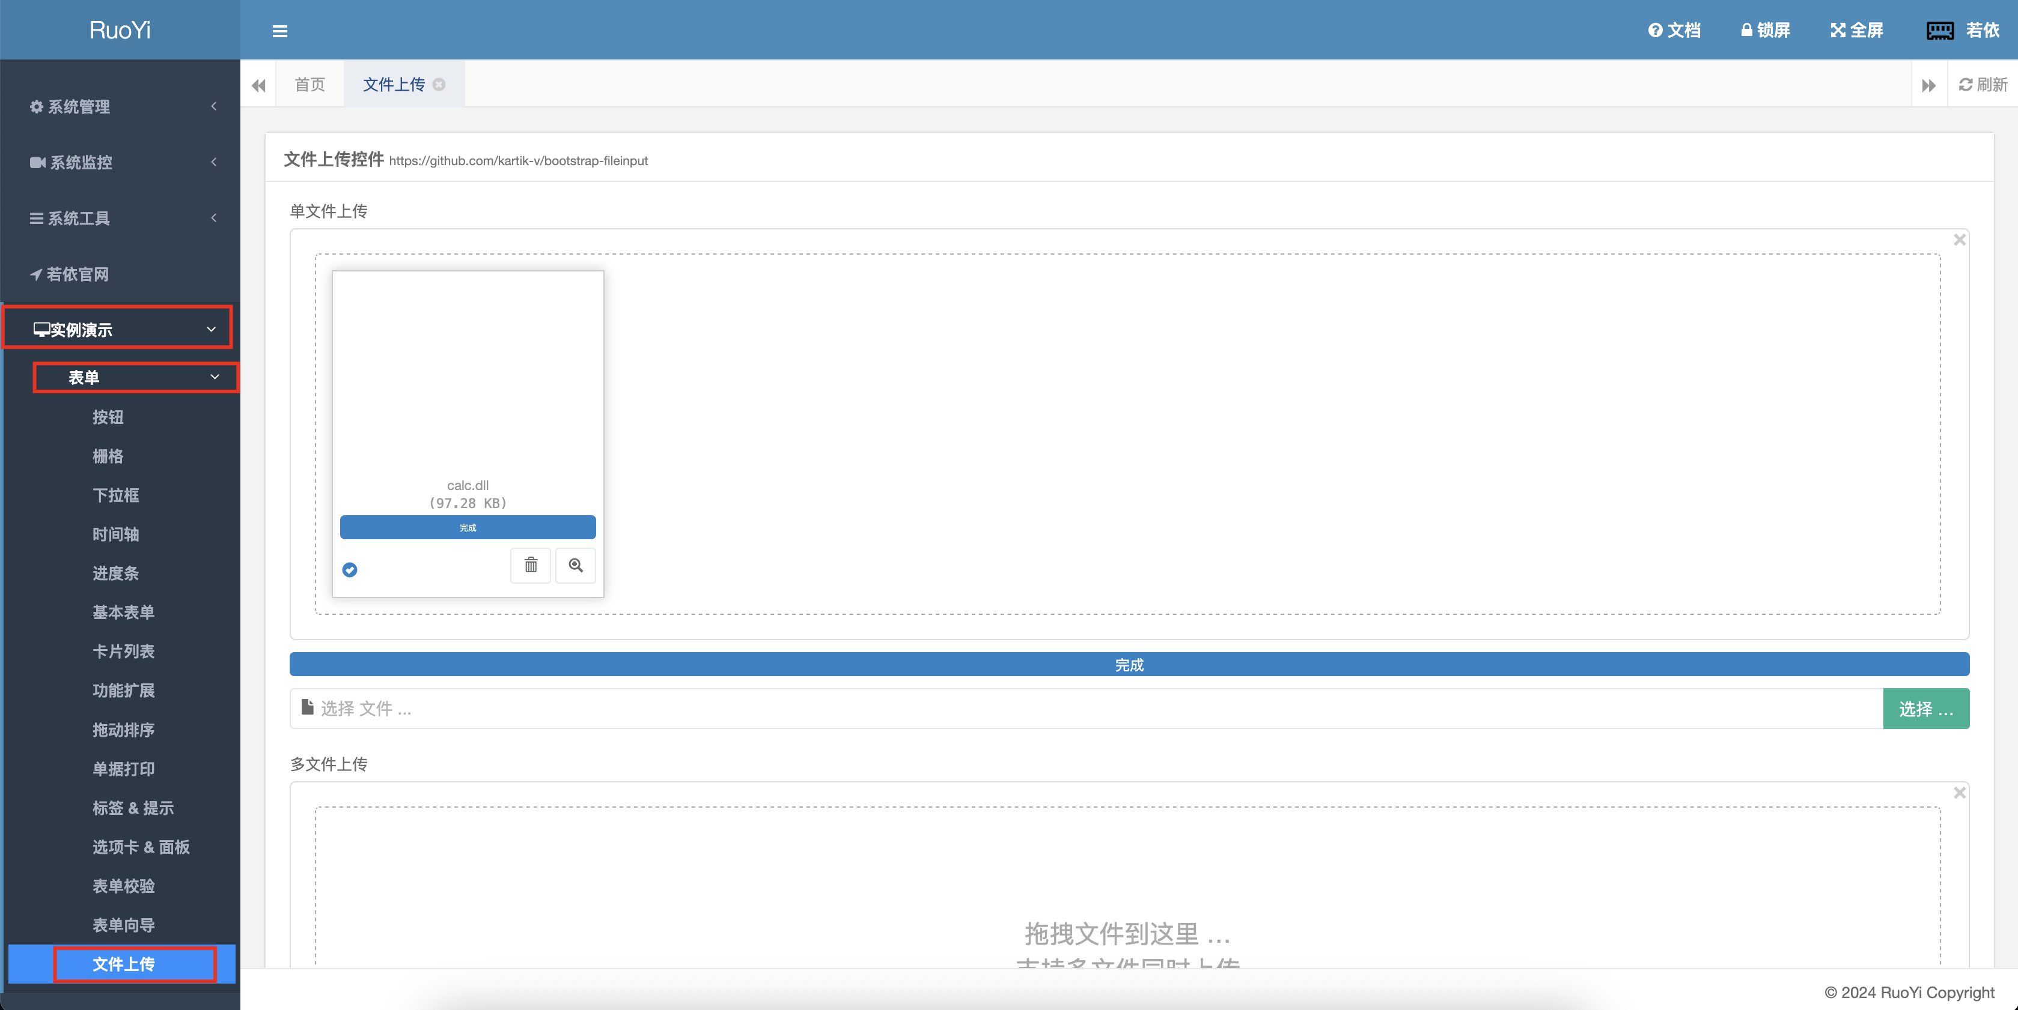Click the (97.28 KB) file size text
The height and width of the screenshot is (1010, 2018).
coord(468,503)
